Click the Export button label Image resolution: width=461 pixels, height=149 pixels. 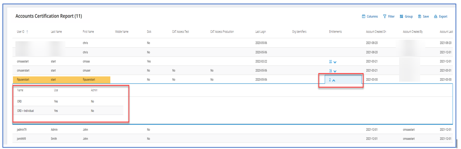pos(443,17)
